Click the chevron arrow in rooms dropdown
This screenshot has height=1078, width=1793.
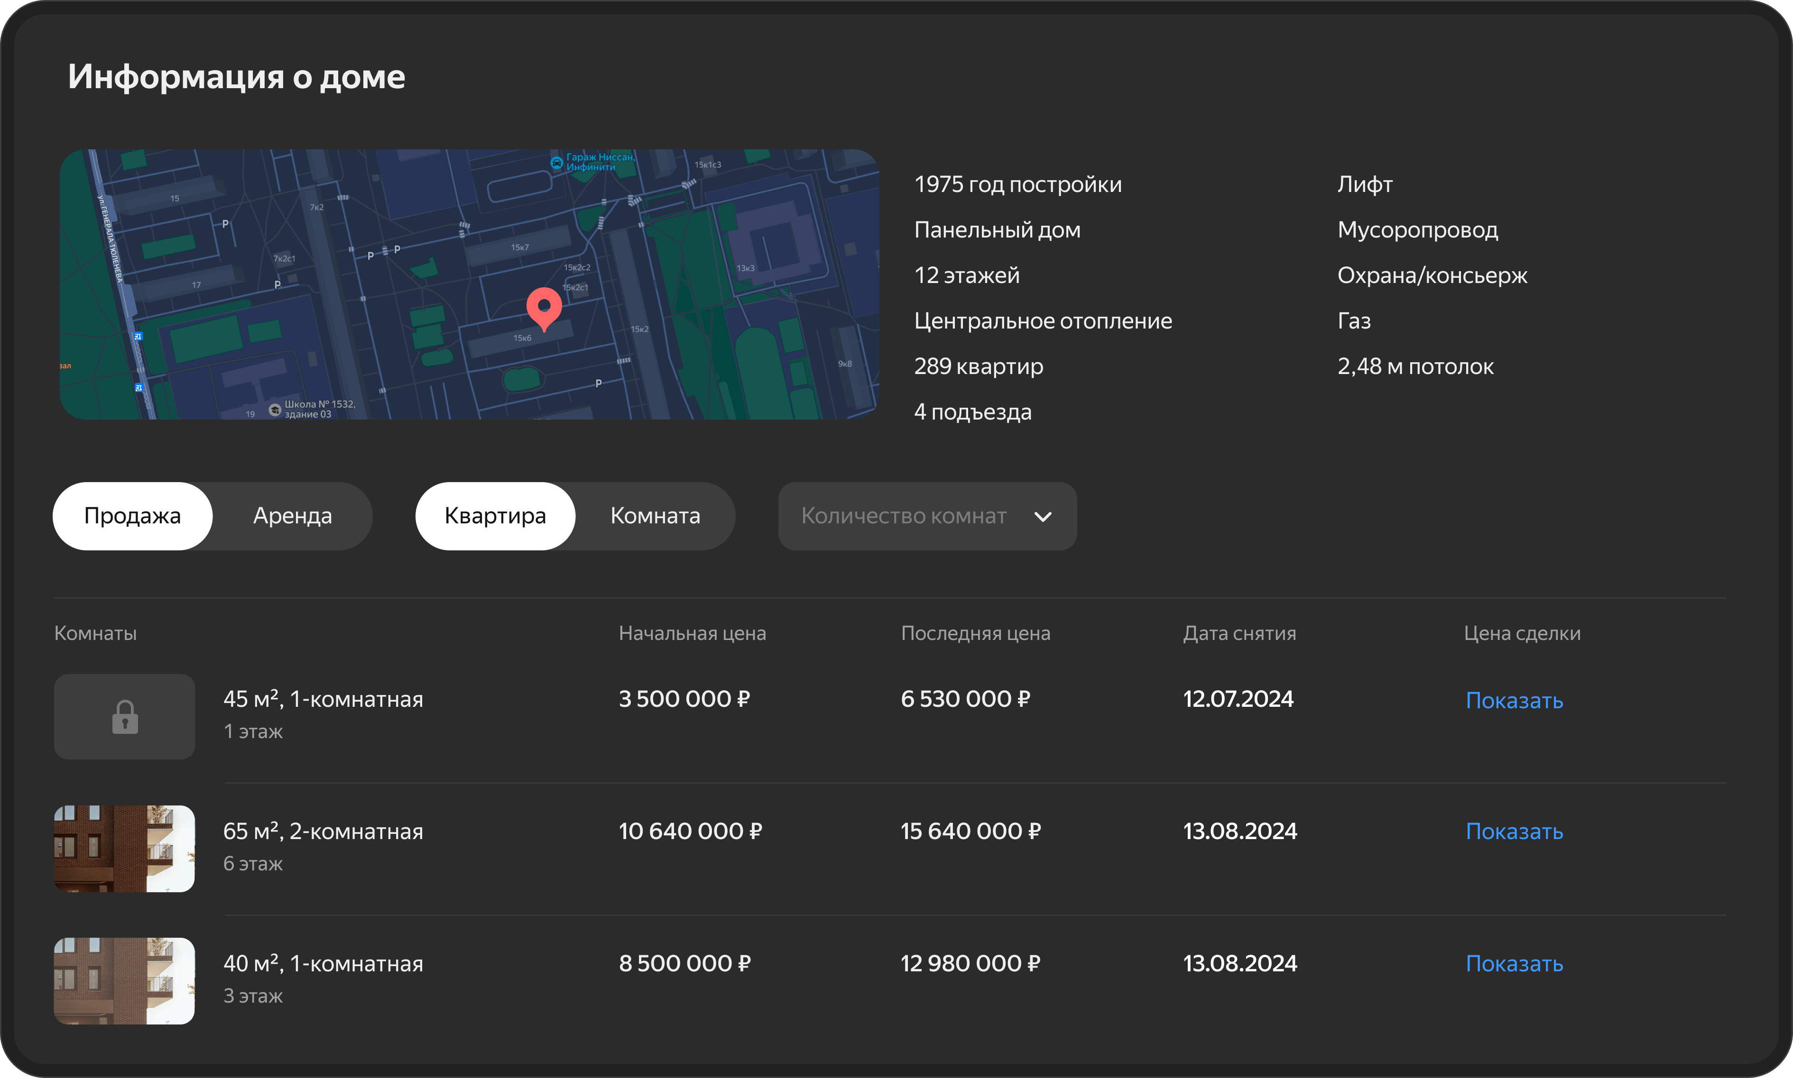1043,516
